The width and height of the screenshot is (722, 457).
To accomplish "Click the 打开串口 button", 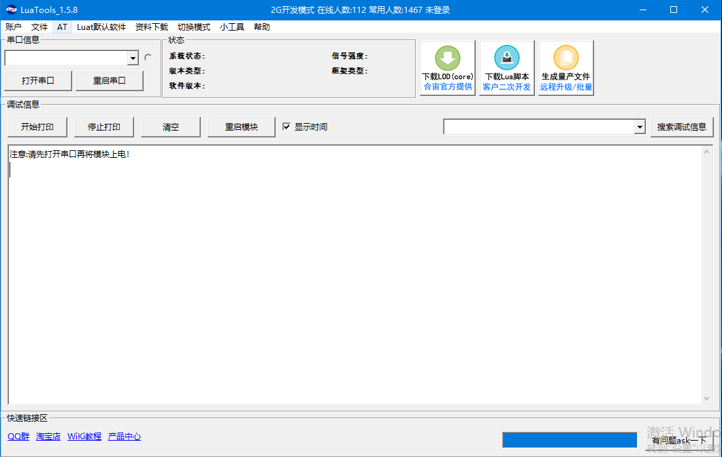I will coord(38,80).
